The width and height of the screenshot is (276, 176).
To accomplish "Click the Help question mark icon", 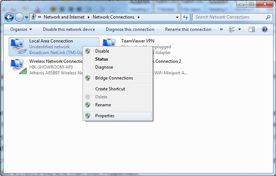I will [264, 29].
